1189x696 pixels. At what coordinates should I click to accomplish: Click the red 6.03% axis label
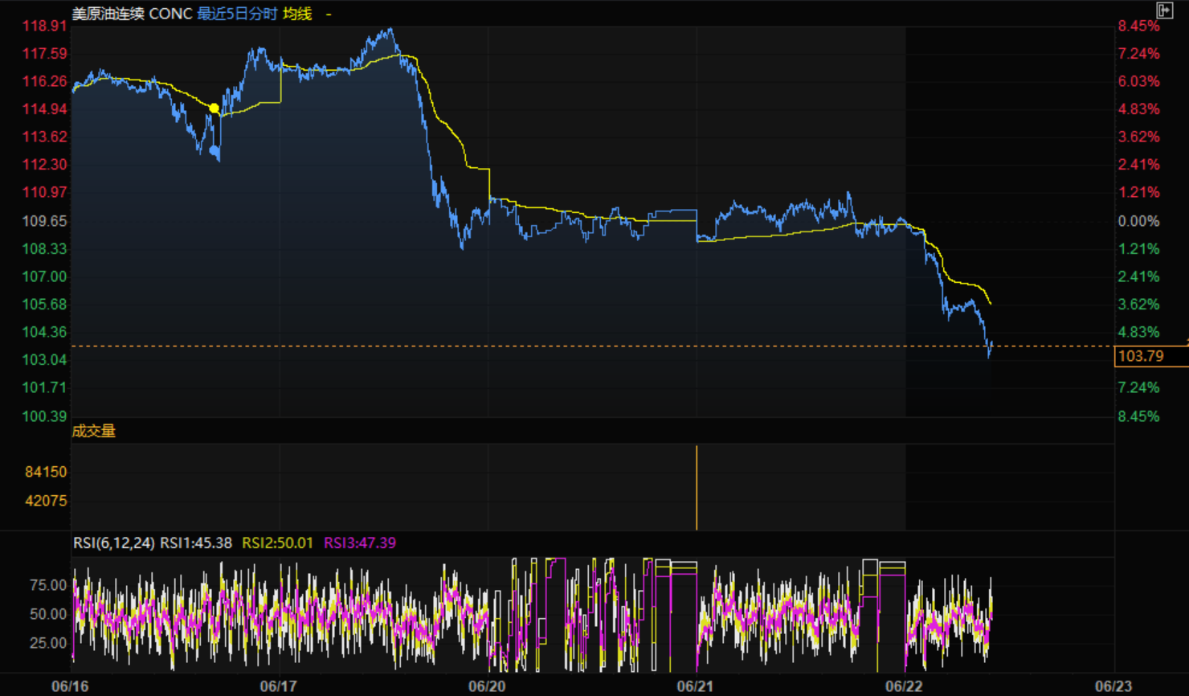point(1138,81)
